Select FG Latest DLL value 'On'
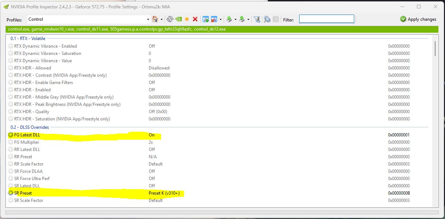Viewport: 445px width, 219px height. click(152, 135)
